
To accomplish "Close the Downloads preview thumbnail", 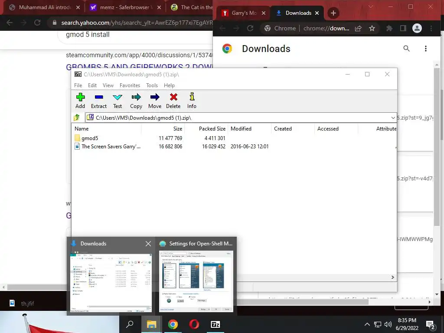I will pos(148,244).
